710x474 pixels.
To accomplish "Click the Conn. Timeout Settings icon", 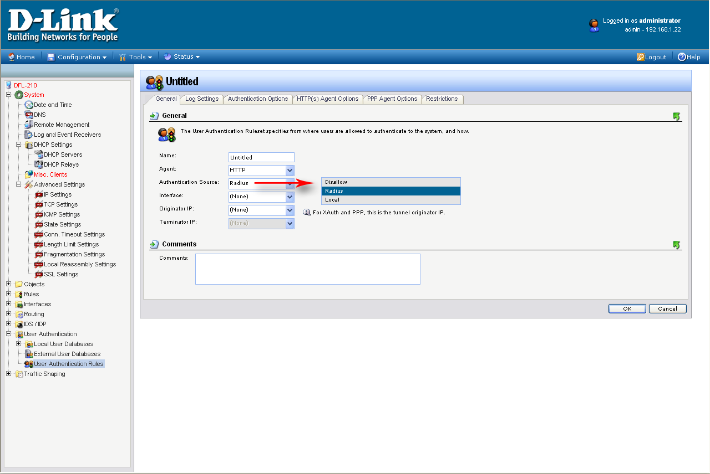I will pyautogui.click(x=39, y=234).
